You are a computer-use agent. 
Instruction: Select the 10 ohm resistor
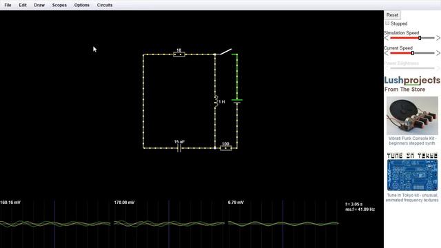pyautogui.click(x=179, y=54)
